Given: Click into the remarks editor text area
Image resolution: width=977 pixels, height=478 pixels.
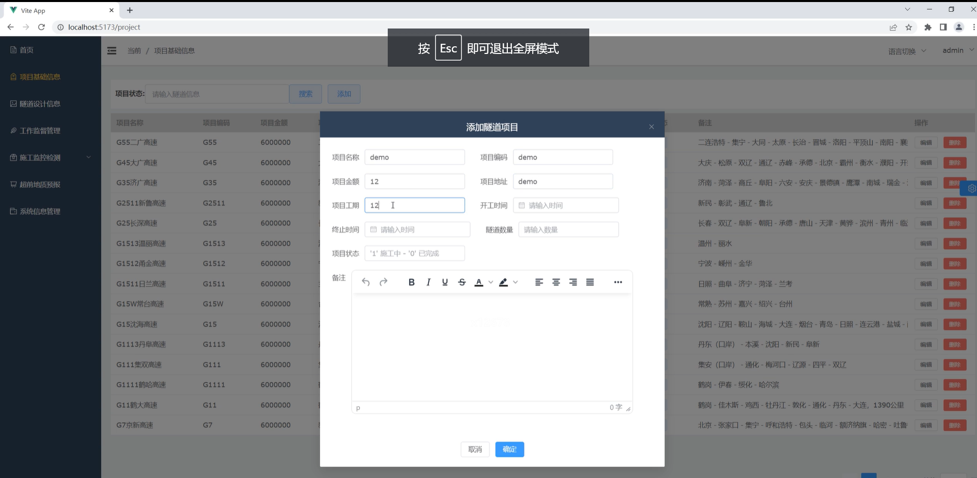Looking at the screenshot, I should (492, 348).
